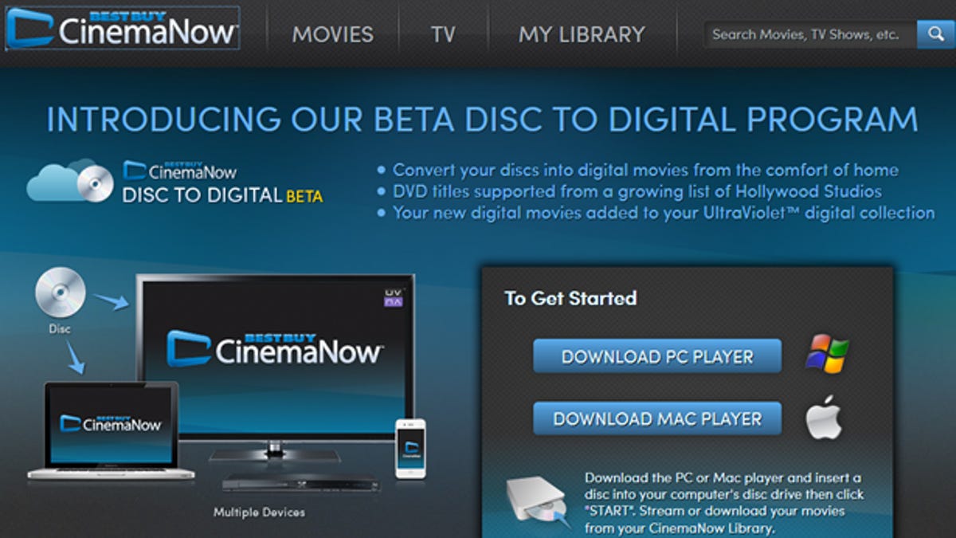Click the Introducing Beta Disc to Digital headline
The image size is (956, 538).
tap(482, 120)
